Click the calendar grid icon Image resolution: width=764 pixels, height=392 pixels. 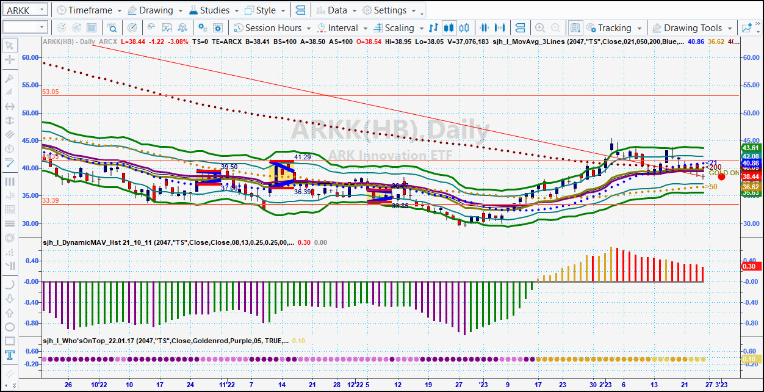point(92,27)
